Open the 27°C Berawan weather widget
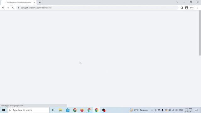The width and height of the screenshot is (201, 113). pyautogui.click(x=139, y=110)
